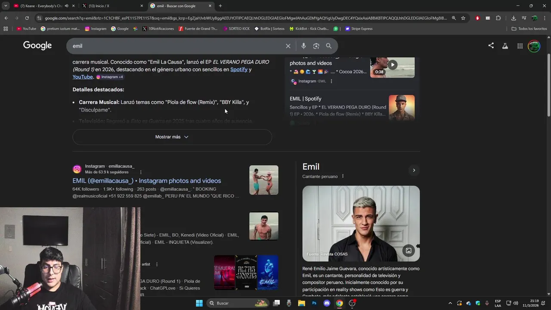Bookmark this page with star icon
Viewport: 551px width, 310px height.
click(x=463, y=18)
